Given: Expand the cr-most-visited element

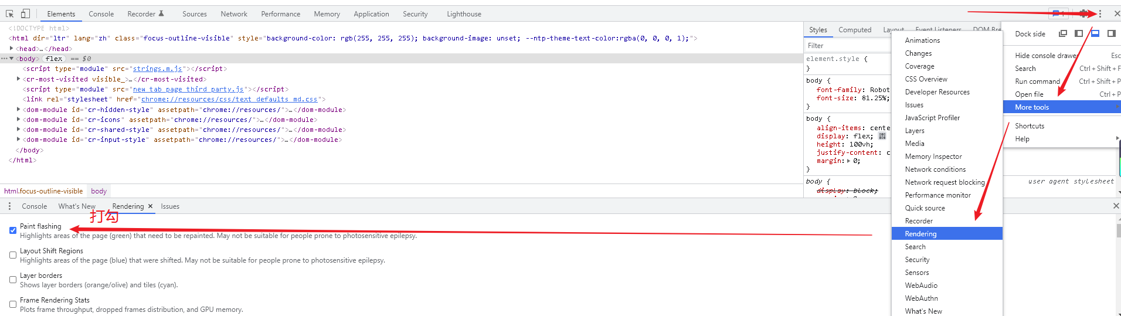Looking at the screenshot, I should click(x=18, y=79).
